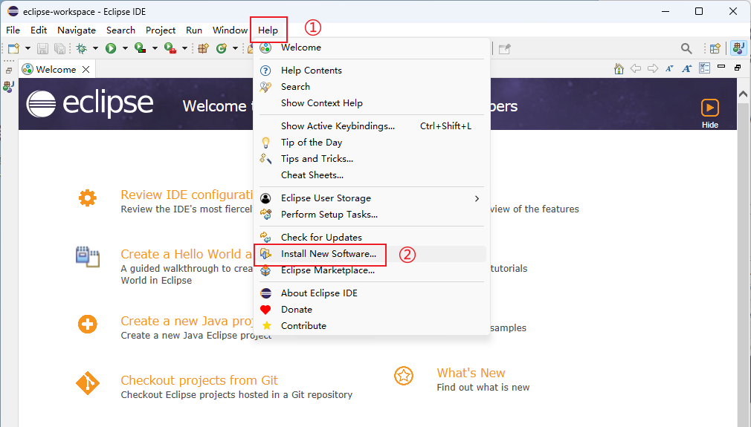Screen dimensions: 751x427
Task: Restore the Welcome view size
Action: (738, 68)
